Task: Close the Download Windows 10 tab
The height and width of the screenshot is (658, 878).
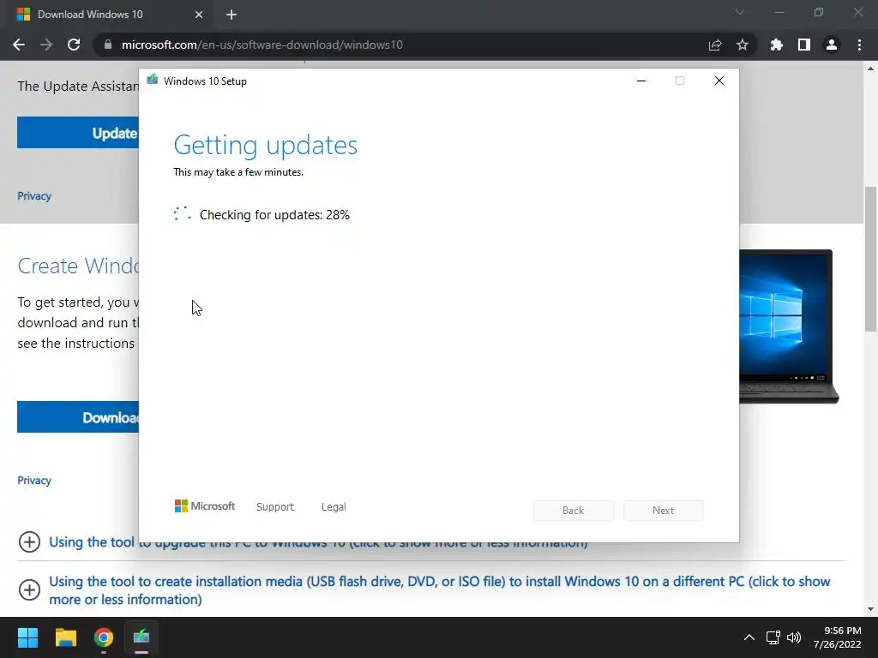Action: pyautogui.click(x=199, y=15)
